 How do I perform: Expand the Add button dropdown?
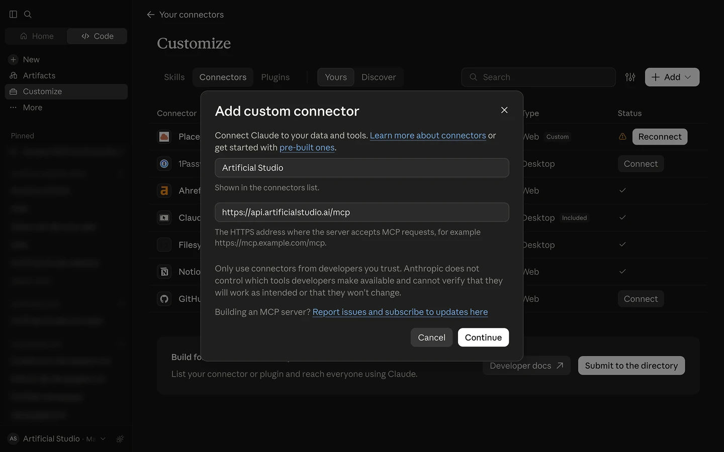coord(688,77)
